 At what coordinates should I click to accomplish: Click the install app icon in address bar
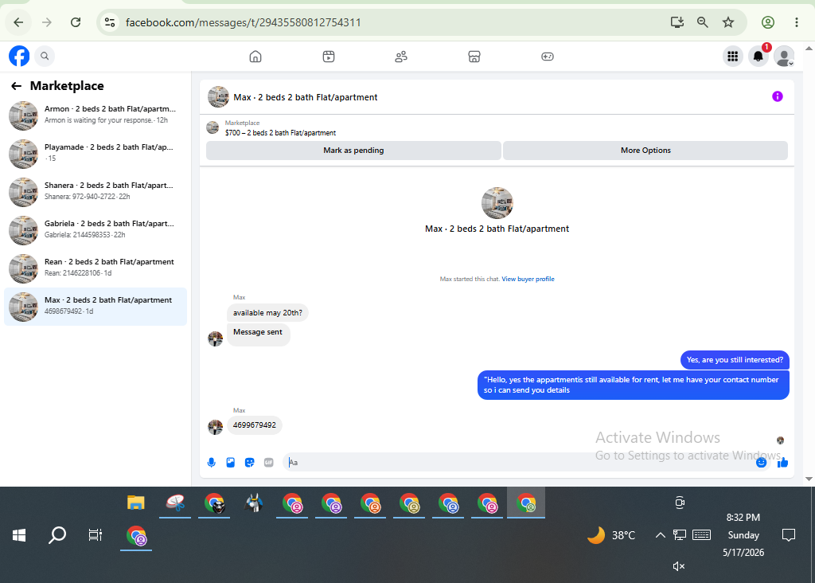[x=677, y=22]
